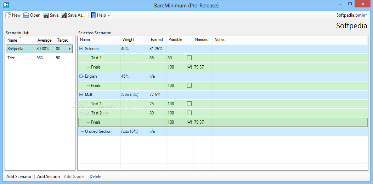
Task: Uncheck the Math Finals checkbox
Action: tap(190, 122)
